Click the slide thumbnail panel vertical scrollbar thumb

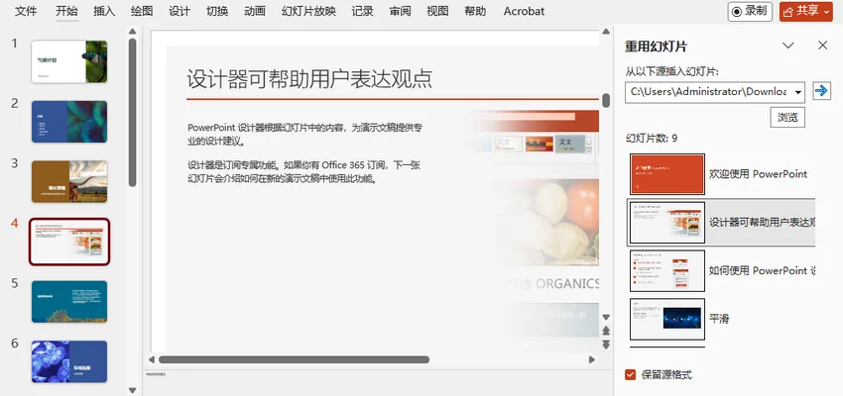tap(132, 113)
